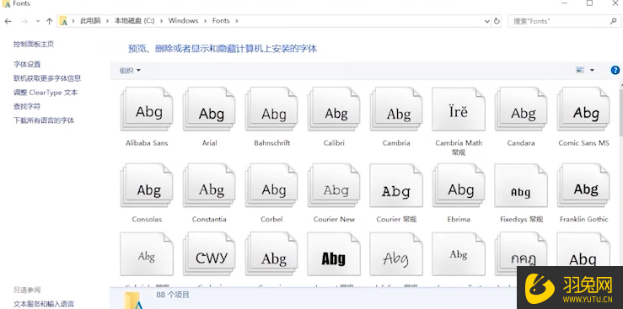
Task: Go up one folder level
Action: [x=49, y=21]
